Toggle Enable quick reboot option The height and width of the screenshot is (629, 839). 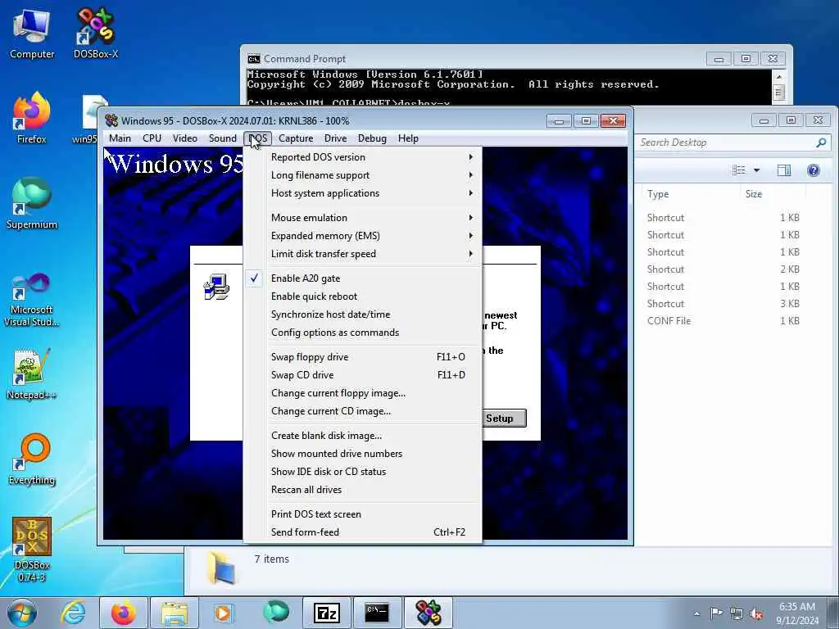pos(362,296)
